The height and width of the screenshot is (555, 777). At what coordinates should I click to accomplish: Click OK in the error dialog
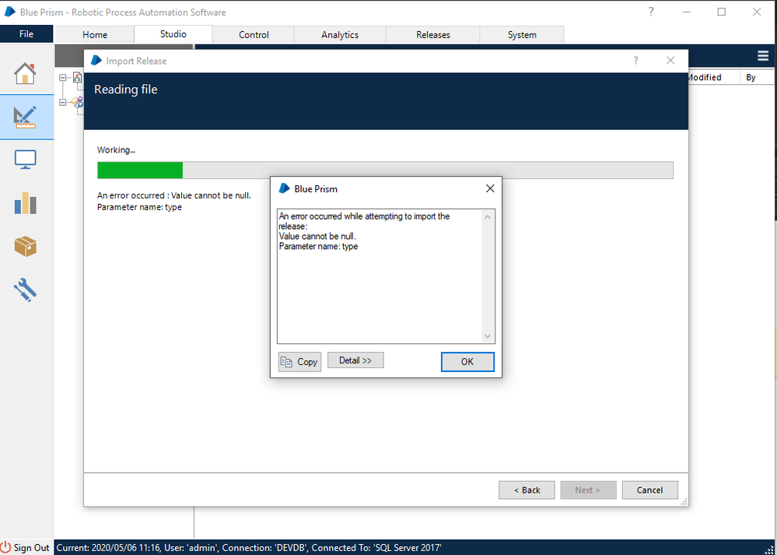point(467,362)
